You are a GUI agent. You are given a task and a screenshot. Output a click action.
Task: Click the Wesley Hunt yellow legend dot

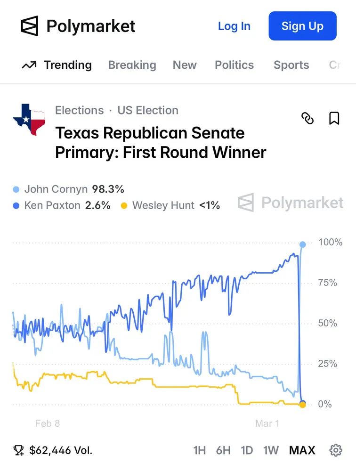124,206
